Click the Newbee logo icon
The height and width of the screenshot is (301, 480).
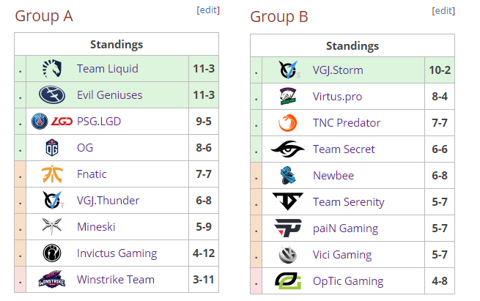point(287,176)
